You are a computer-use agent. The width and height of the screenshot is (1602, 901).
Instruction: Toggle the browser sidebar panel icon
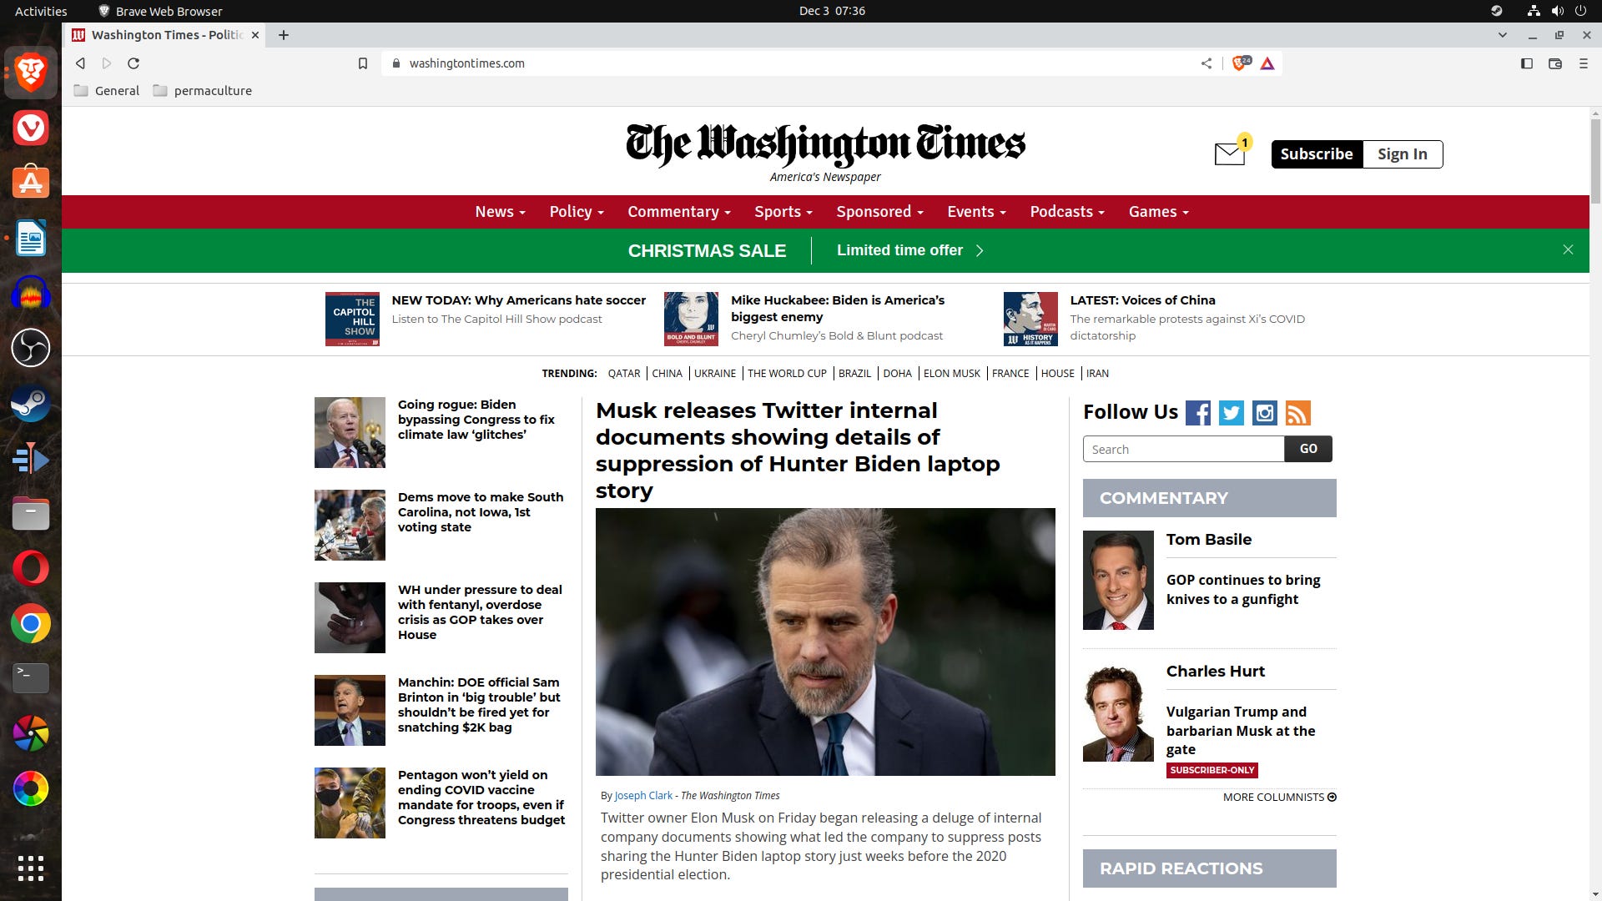pyautogui.click(x=1527, y=63)
